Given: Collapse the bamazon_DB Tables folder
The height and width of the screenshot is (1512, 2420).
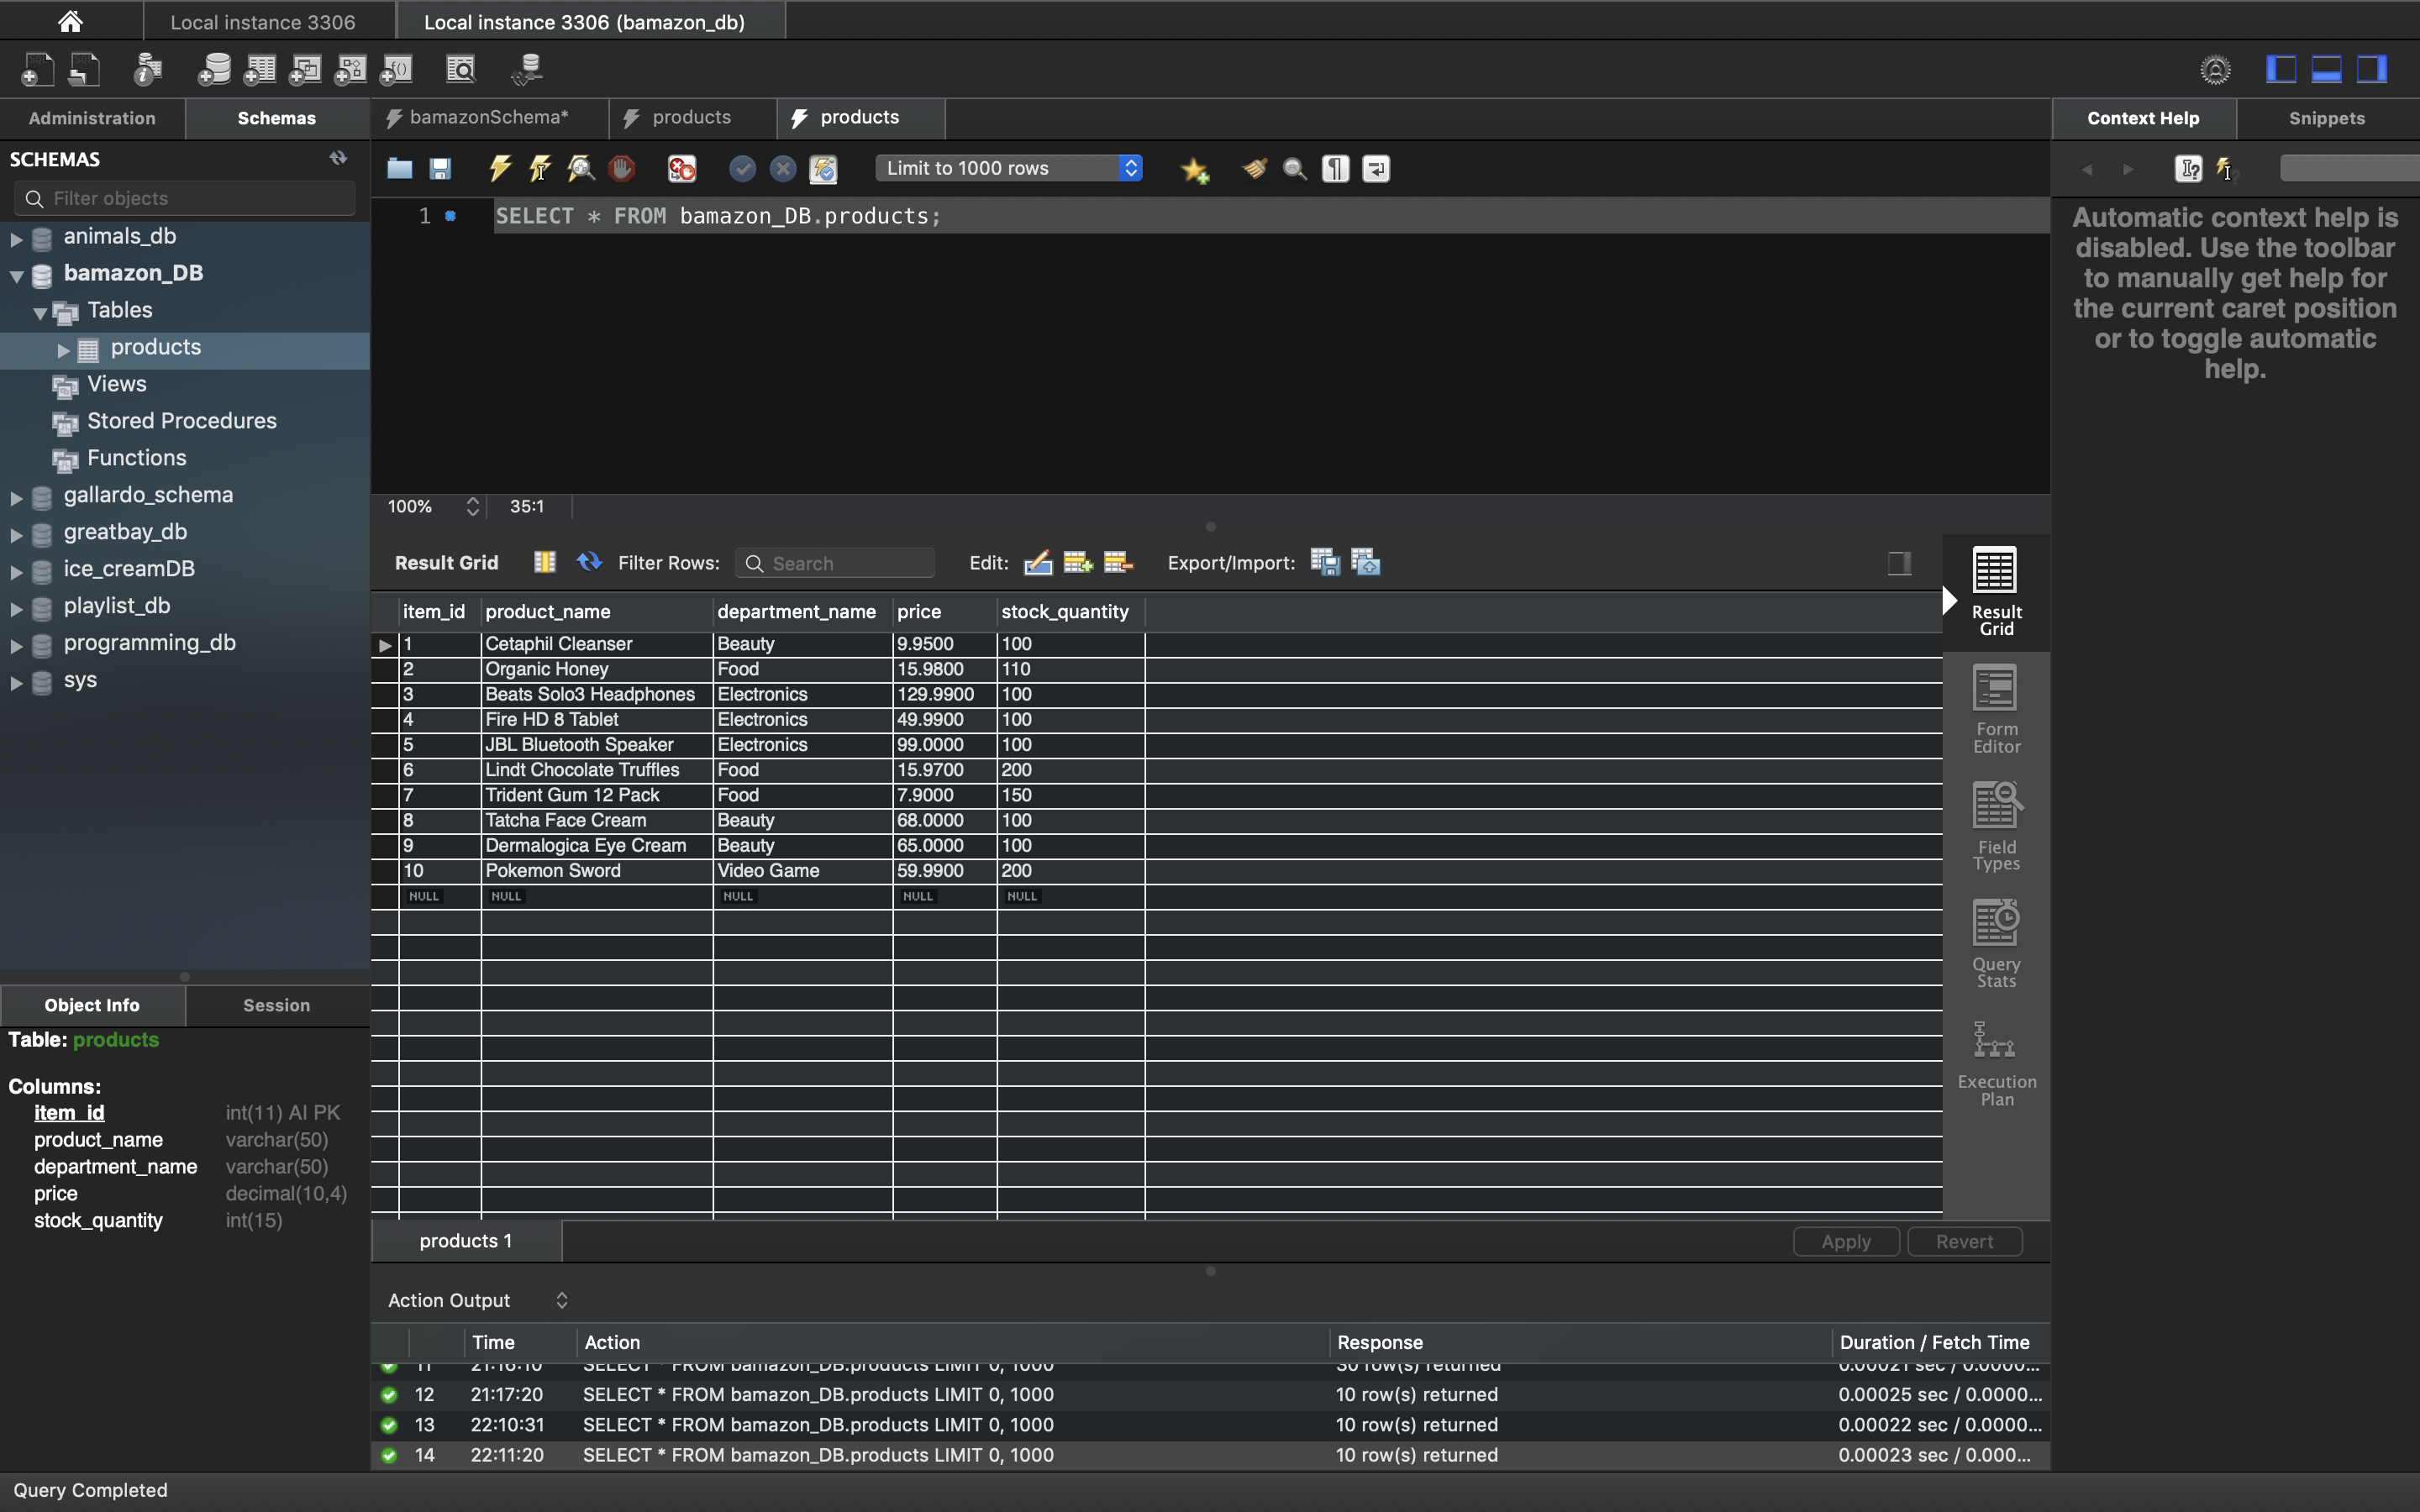Looking at the screenshot, I should pyautogui.click(x=40, y=312).
